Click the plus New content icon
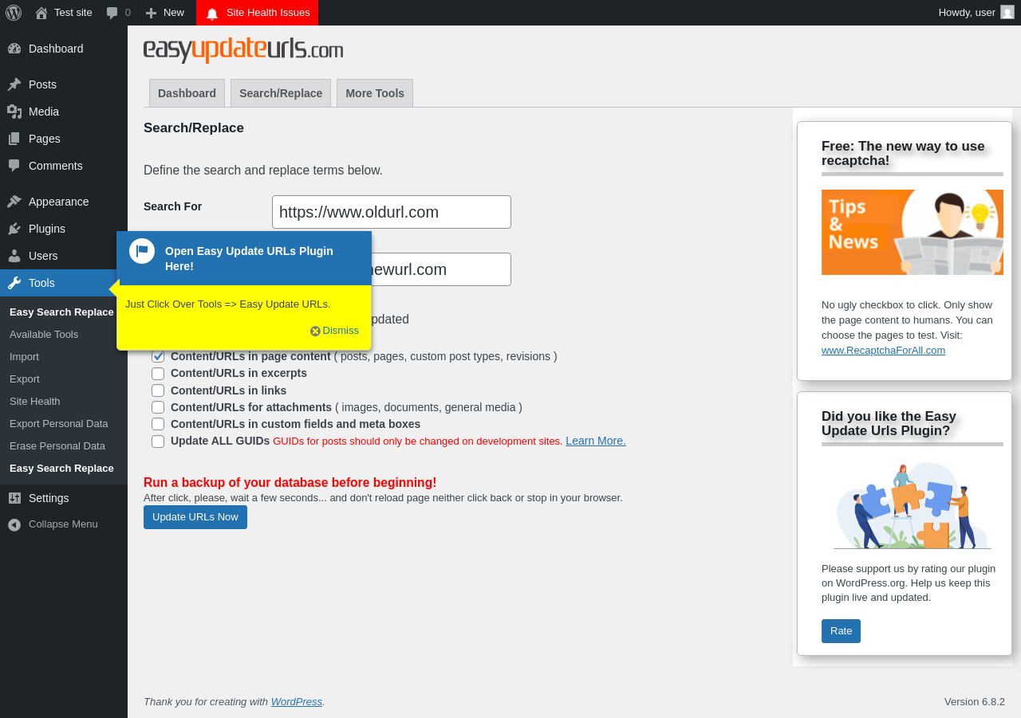The image size is (1021, 718). tap(151, 13)
